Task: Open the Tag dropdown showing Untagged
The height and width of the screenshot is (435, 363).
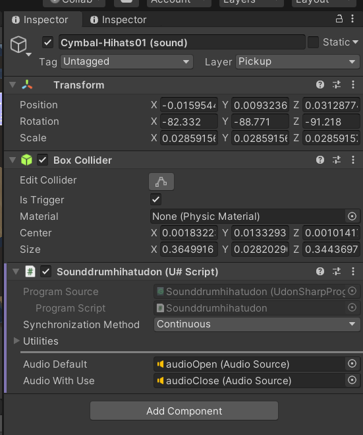Action: pyautogui.click(x=126, y=61)
